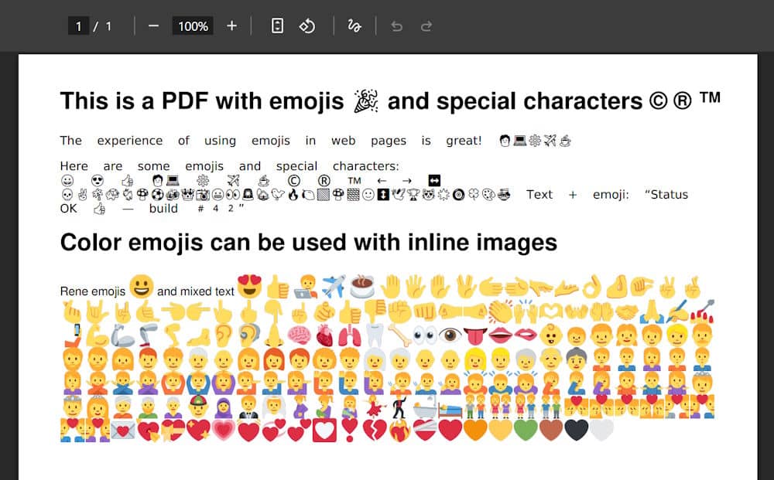Zoom out of the PDF
The image size is (774, 480).
tap(154, 26)
